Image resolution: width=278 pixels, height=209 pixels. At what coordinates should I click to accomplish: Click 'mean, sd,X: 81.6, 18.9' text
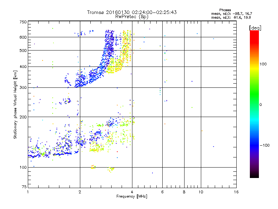[x=231, y=17]
